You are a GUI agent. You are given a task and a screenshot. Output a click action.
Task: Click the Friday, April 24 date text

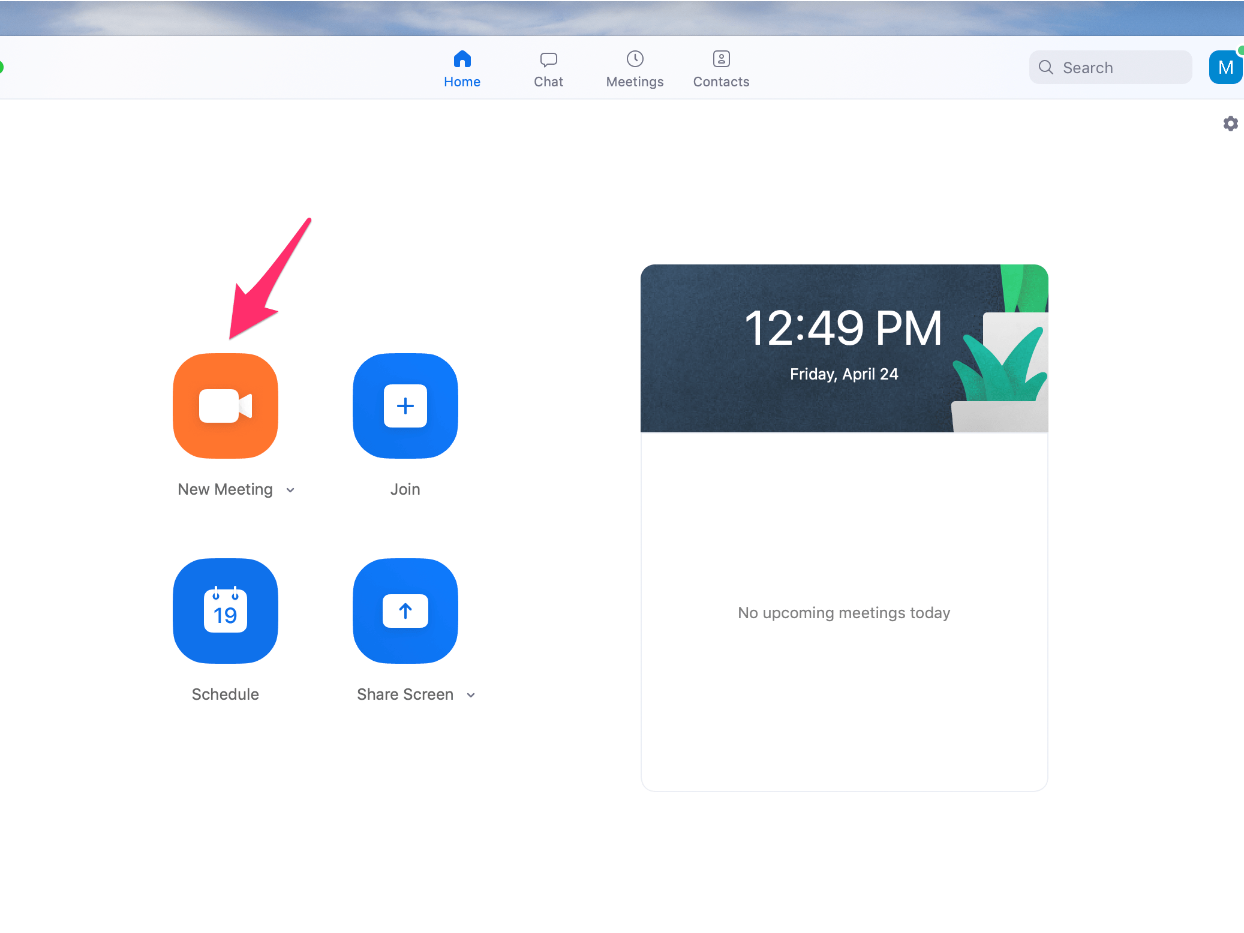(x=844, y=374)
